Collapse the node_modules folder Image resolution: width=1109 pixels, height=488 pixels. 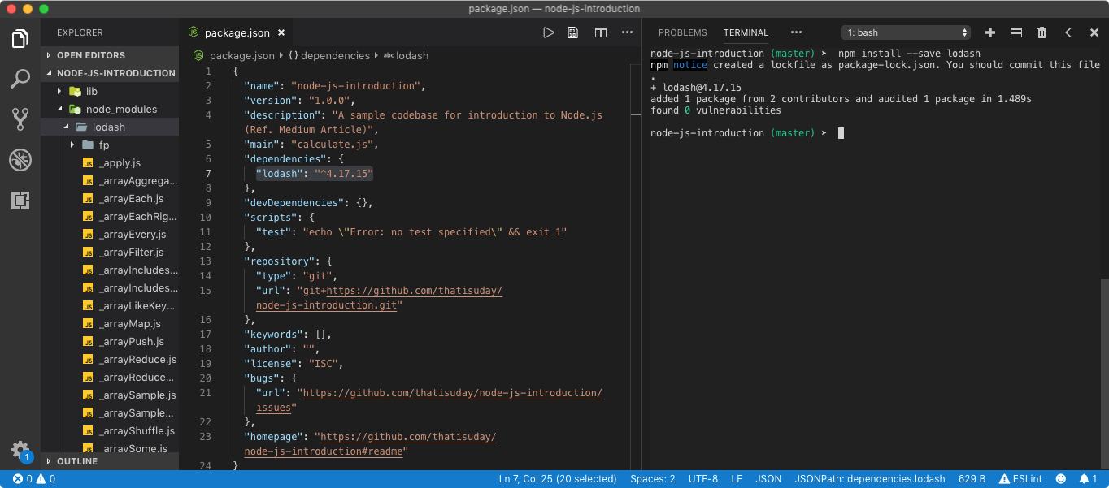click(110, 109)
